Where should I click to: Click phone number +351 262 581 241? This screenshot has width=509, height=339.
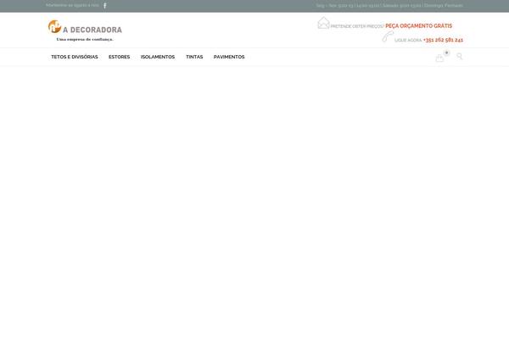(x=443, y=40)
